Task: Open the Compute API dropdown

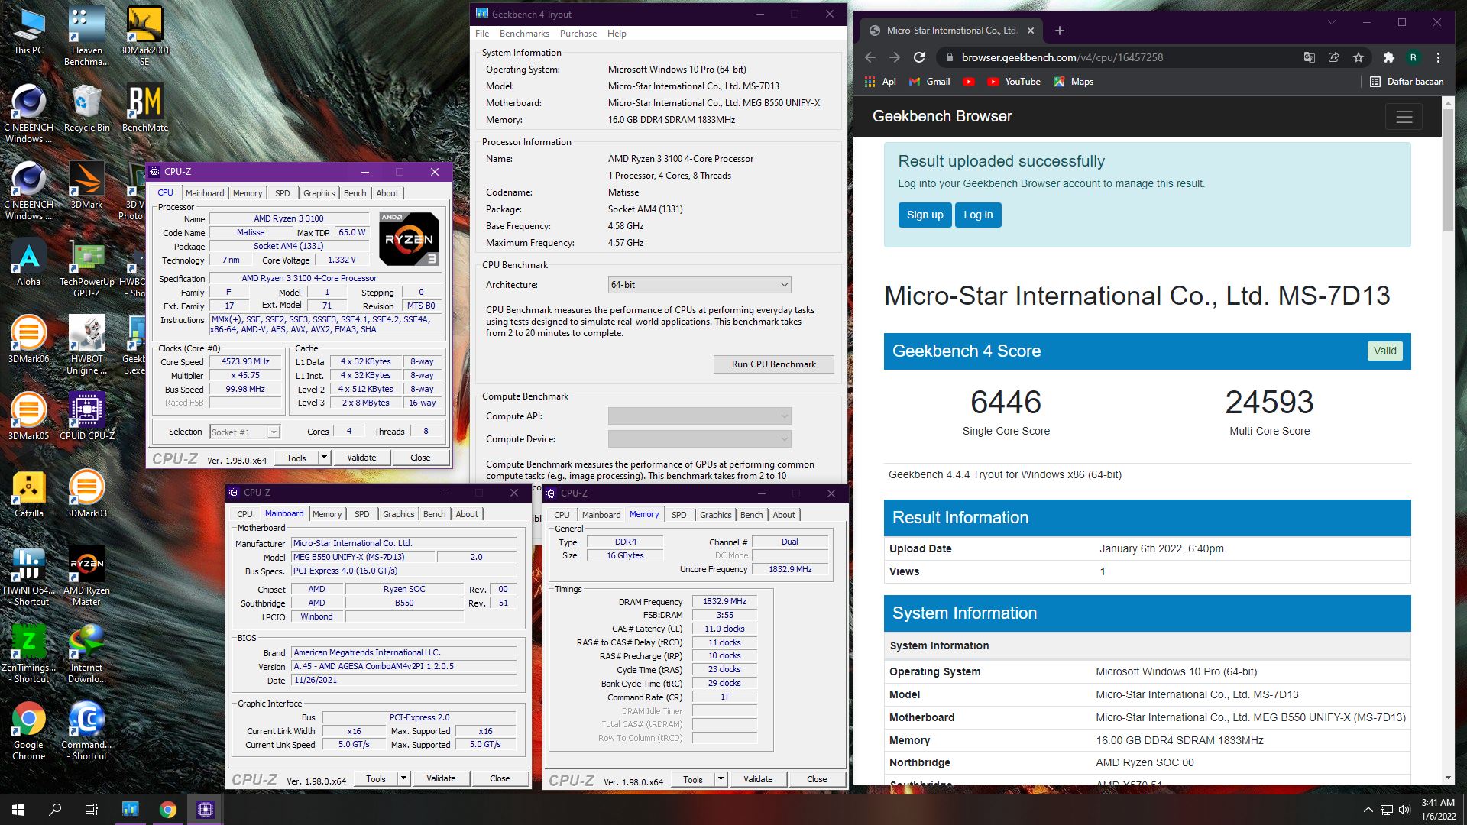Action: (x=699, y=416)
